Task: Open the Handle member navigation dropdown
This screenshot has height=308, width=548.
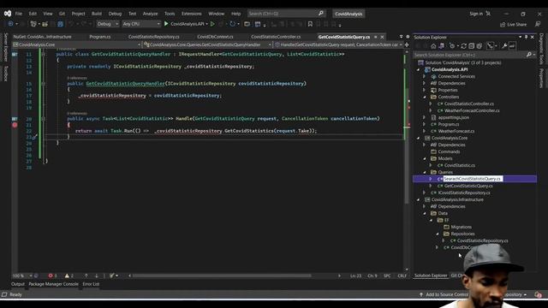Action: (x=338, y=44)
